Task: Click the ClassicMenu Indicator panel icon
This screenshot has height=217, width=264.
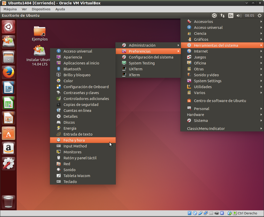Action: click(214, 15)
